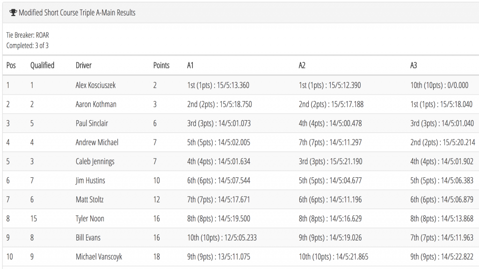Select Michael Vanscoyk driver name
The width and height of the screenshot is (479, 269).
point(99,257)
